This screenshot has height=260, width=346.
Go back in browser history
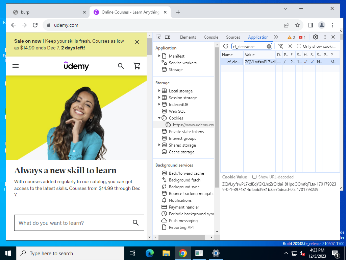[14, 25]
